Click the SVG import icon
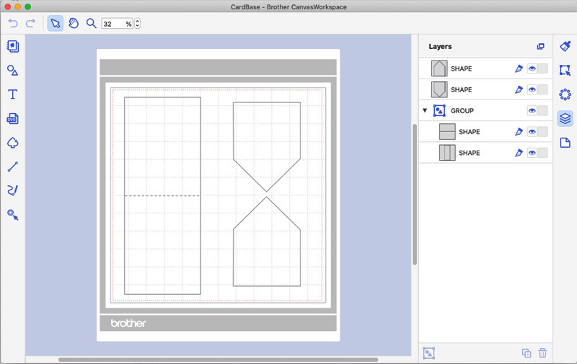Screen dimensions: 577x364 pos(12,119)
